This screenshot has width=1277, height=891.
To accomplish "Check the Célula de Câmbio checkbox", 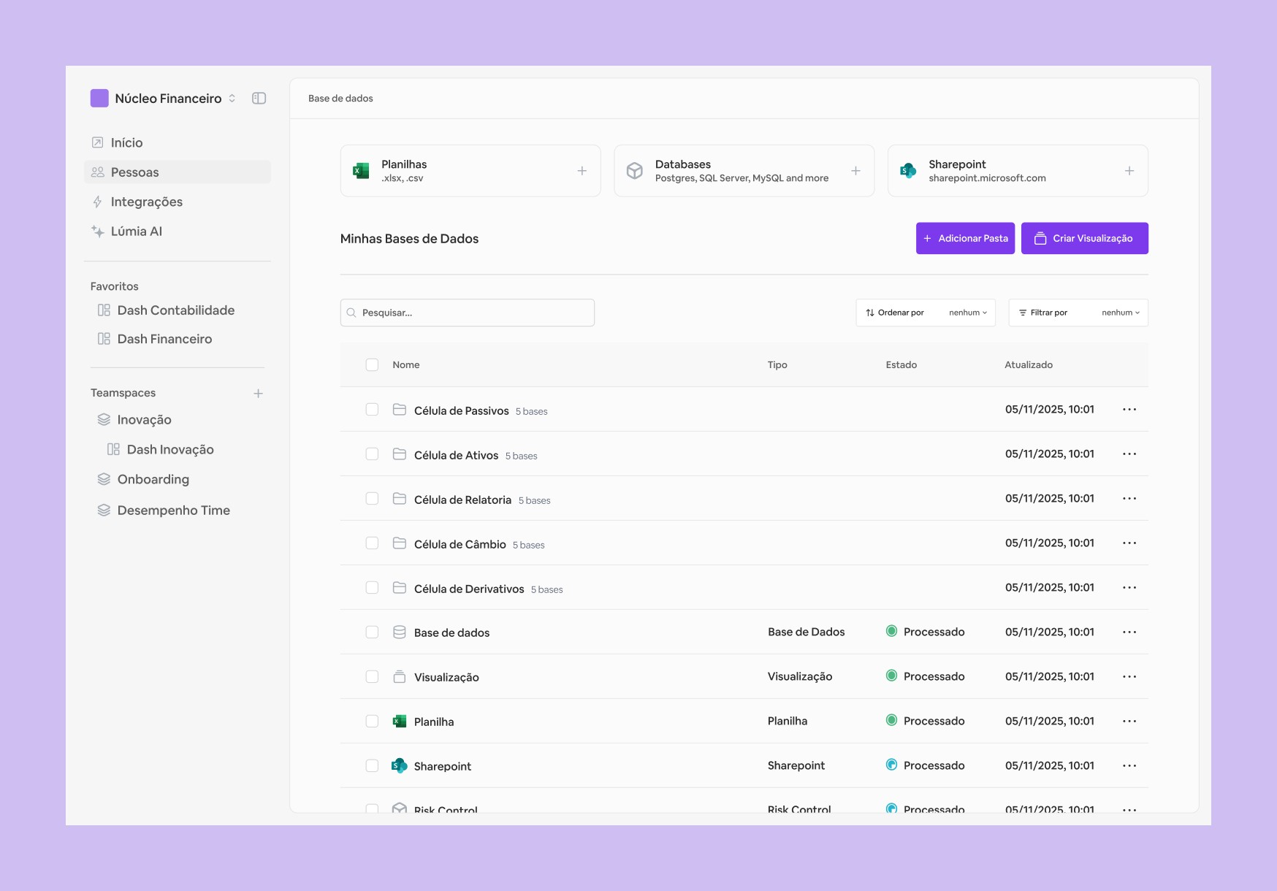I will point(372,543).
